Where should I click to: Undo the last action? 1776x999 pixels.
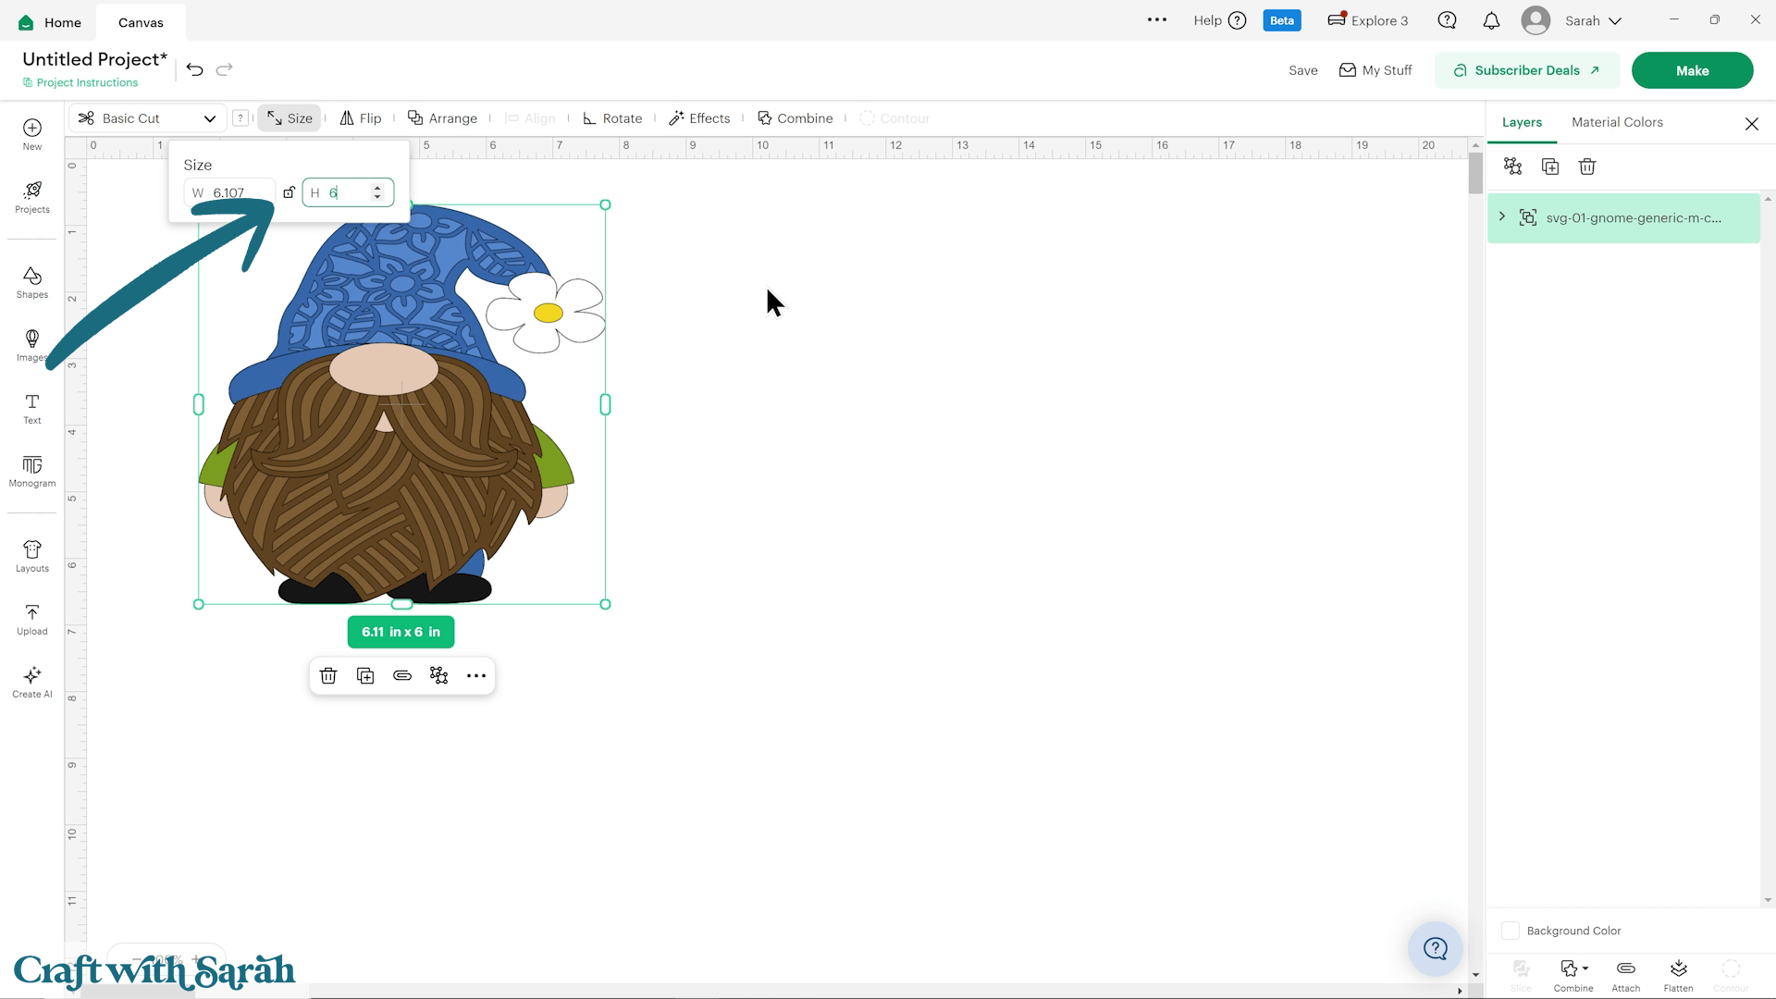[194, 69]
